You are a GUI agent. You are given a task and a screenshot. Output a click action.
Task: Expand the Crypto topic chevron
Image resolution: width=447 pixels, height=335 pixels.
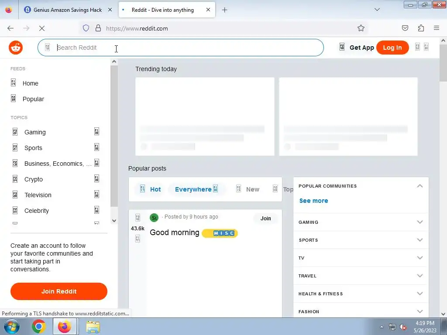click(x=96, y=178)
